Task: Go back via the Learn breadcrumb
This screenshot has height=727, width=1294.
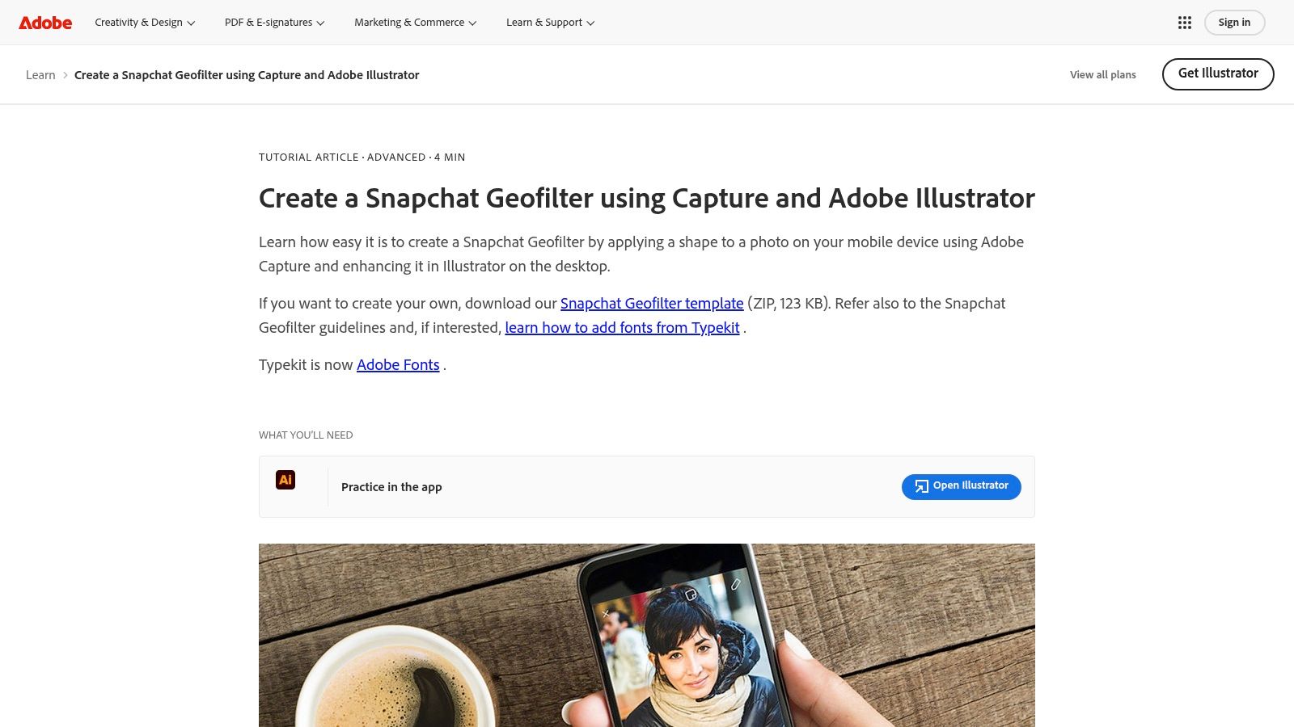Action: (40, 74)
